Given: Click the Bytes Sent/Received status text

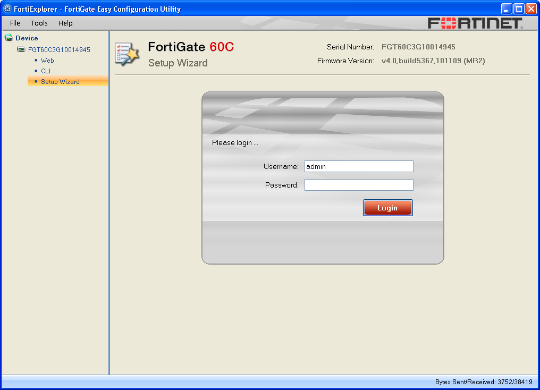Looking at the screenshot, I should coord(484,381).
